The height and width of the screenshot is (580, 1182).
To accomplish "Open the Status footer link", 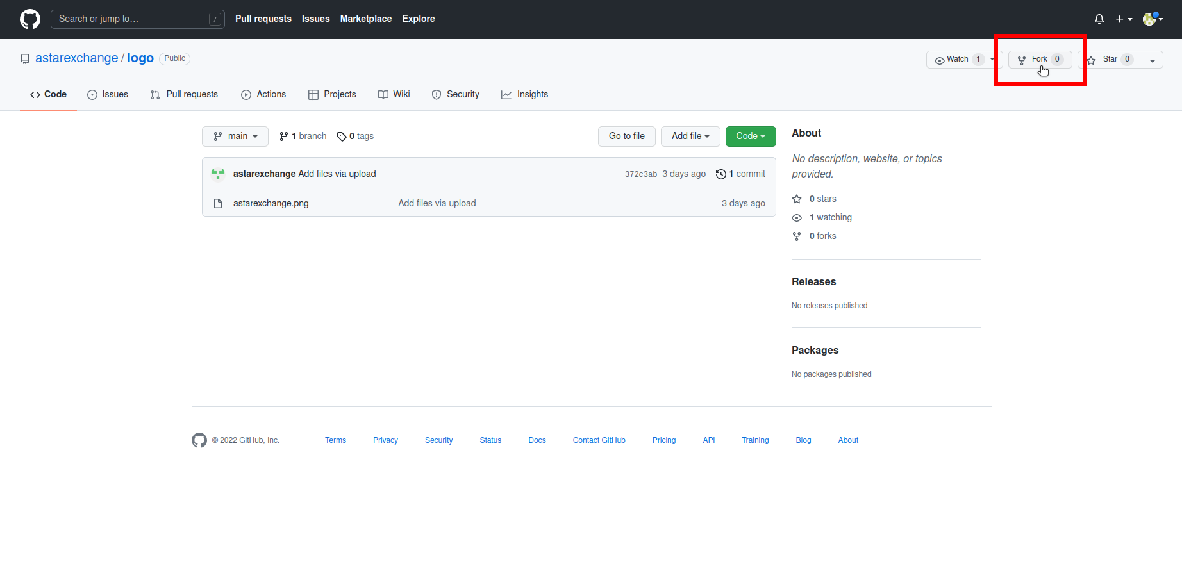I will (491, 440).
